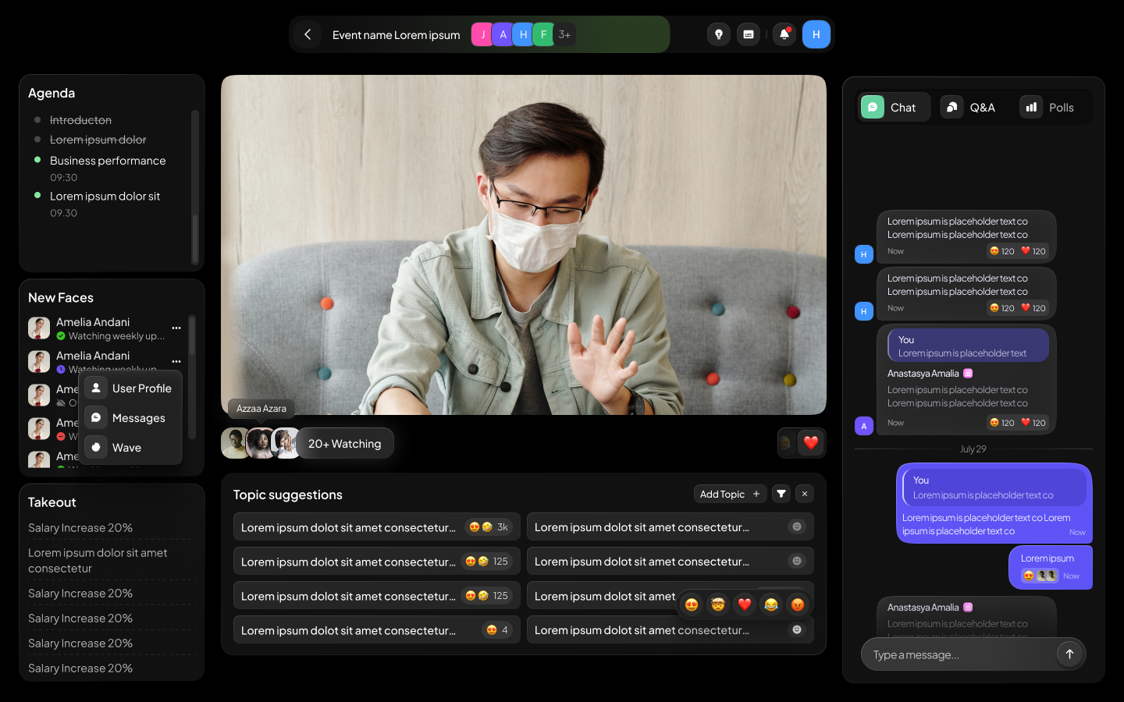Select the struck-through 'Introducton' agenda item
This screenshot has height=702, width=1124.
pos(80,120)
